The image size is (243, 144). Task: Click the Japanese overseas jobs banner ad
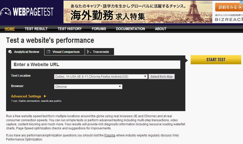click(x=138, y=12)
